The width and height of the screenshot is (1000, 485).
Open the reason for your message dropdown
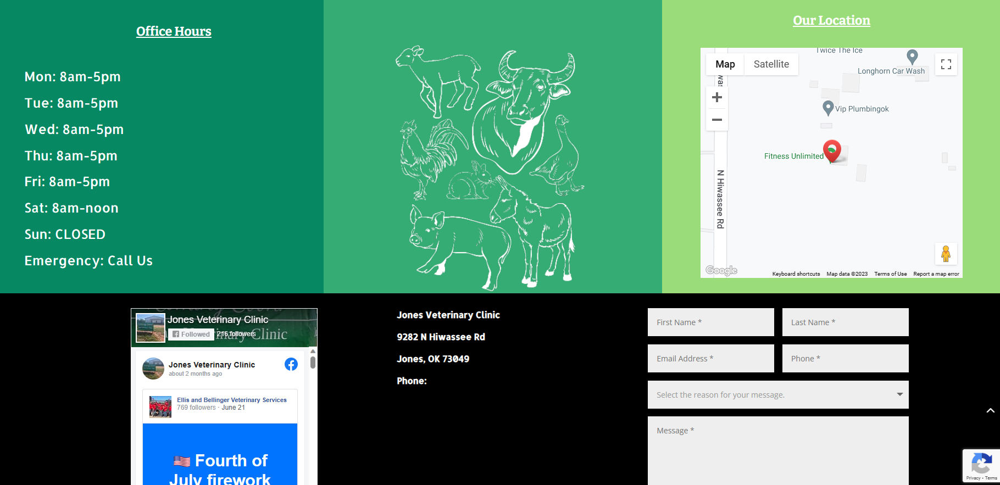coord(778,394)
